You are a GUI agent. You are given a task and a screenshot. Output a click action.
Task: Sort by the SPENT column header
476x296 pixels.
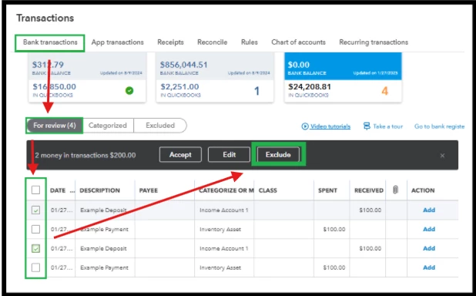[327, 190]
